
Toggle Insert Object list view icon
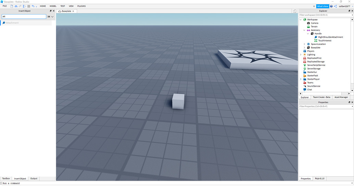pos(49,16)
